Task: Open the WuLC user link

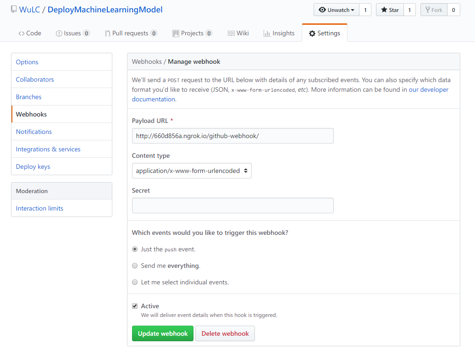Action: click(x=29, y=10)
